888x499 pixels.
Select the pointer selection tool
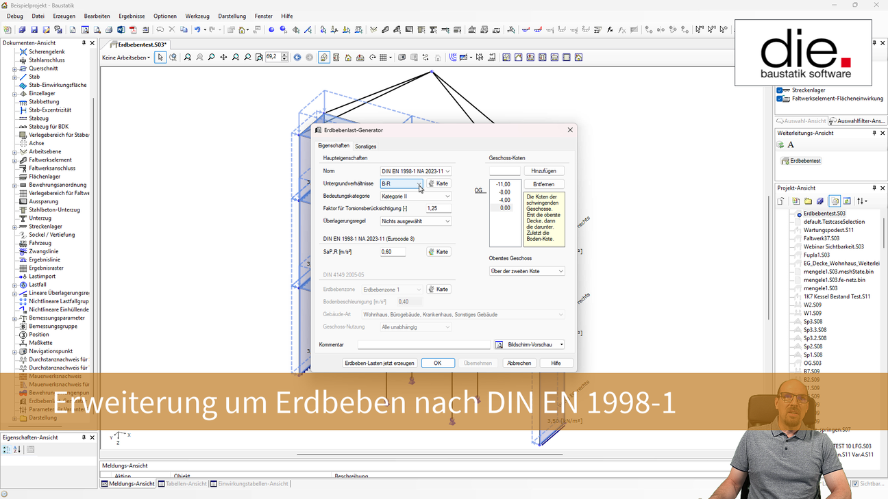pos(160,57)
